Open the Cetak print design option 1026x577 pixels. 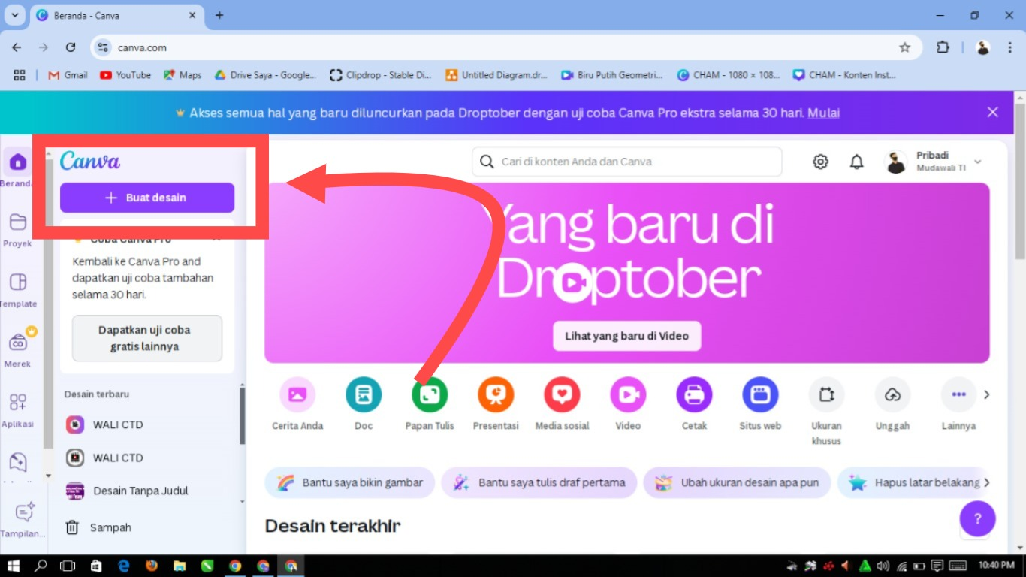pyautogui.click(x=694, y=404)
